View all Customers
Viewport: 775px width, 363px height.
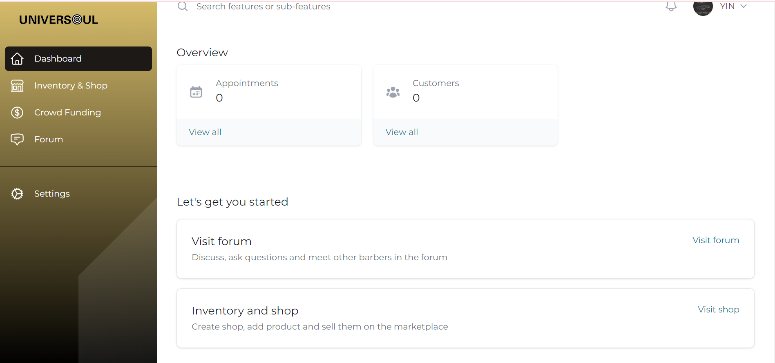[402, 132]
